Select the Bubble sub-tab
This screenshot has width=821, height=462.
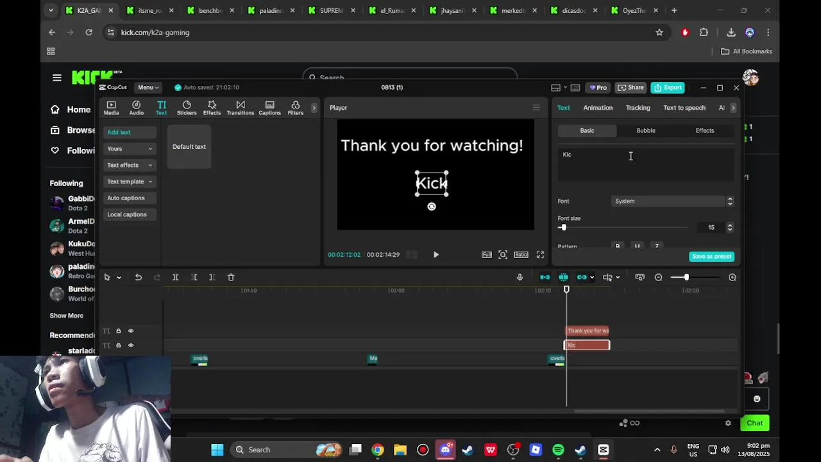pyautogui.click(x=646, y=130)
